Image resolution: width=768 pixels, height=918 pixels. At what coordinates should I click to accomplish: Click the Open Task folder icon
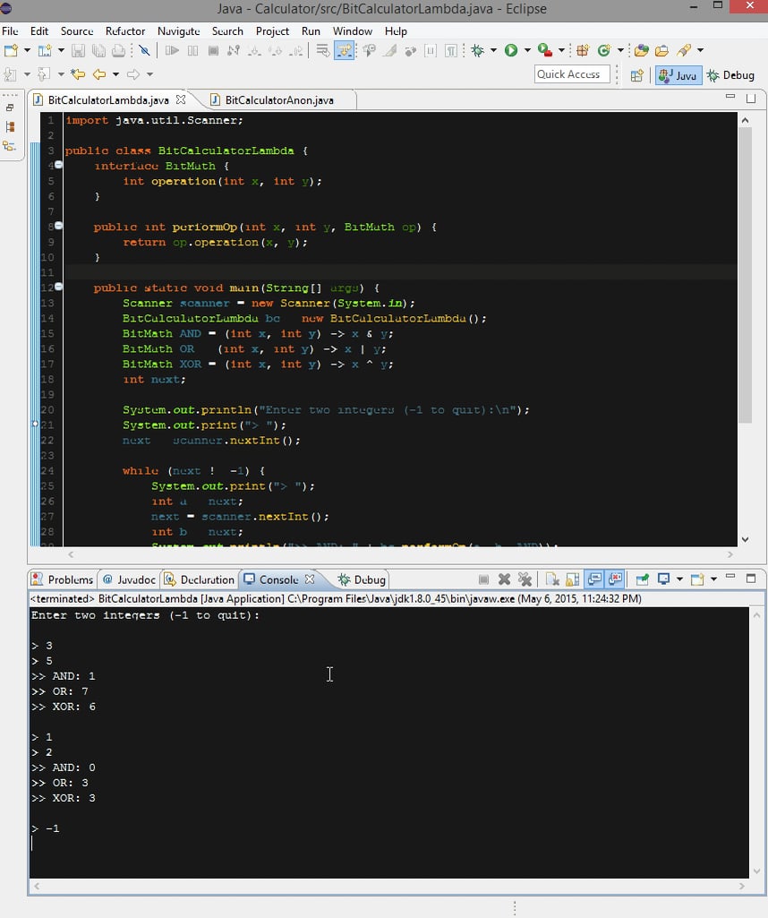point(662,51)
